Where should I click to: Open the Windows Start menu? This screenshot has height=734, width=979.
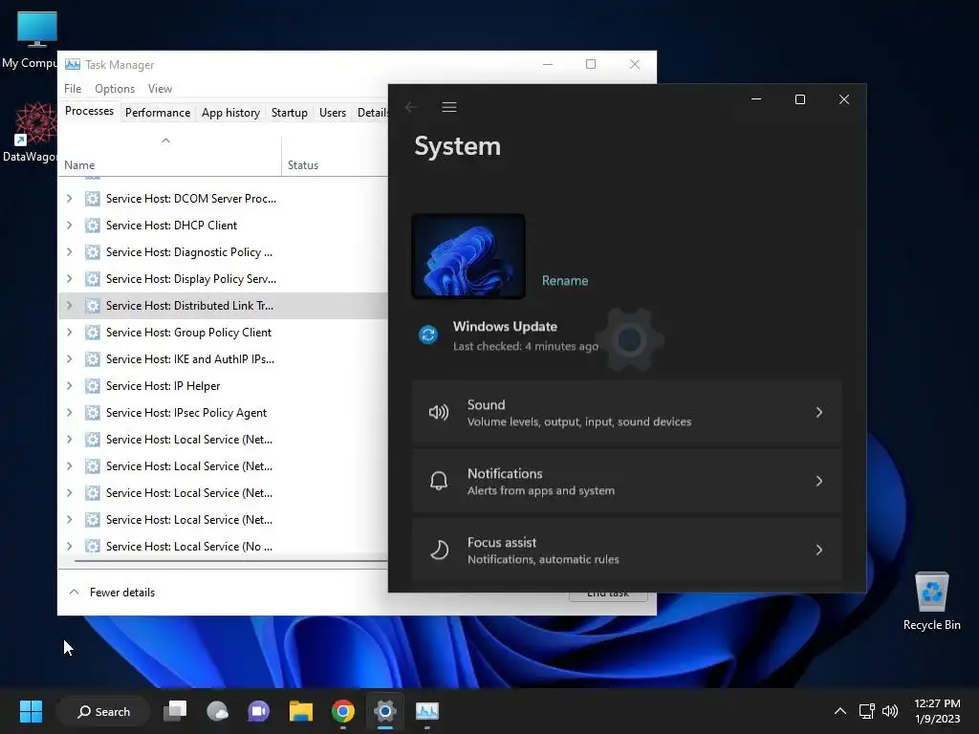tap(31, 711)
